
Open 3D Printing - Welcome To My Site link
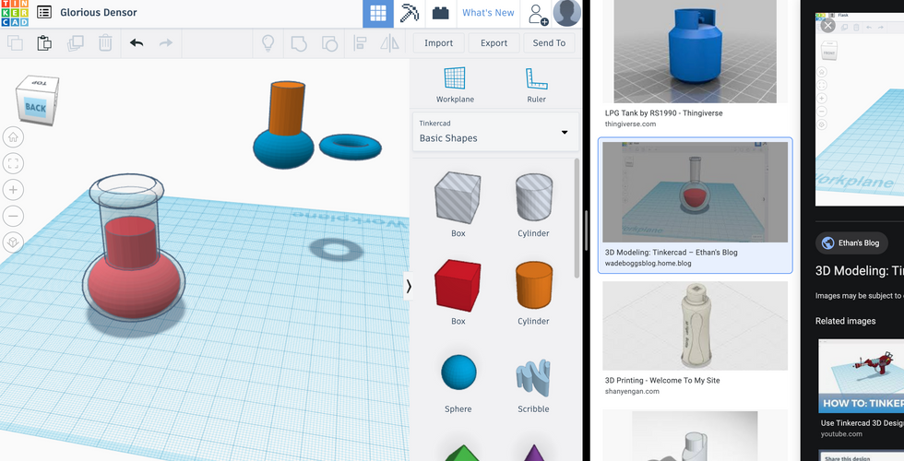click(x=662, y=380)
